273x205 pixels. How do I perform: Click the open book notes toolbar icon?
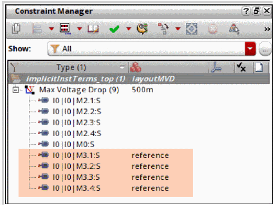[93, 30]
